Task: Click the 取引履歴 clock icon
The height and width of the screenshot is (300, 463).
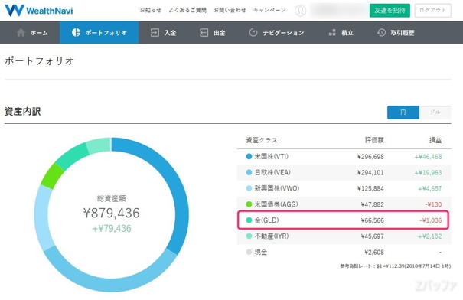Action: pos(381,32)
